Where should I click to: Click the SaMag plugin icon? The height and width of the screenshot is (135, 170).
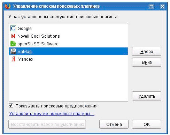click(x=13, y=51)
